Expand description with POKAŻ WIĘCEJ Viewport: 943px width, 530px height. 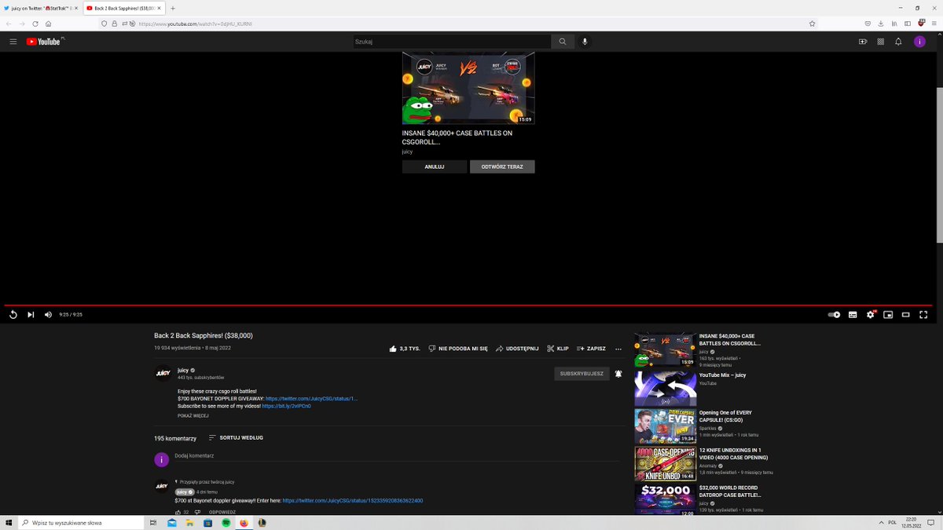pyautogui.click(x=193, y=415)
